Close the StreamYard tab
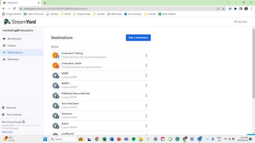255x143 pixels. 38,3
